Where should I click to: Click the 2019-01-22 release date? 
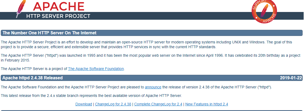[x=291, y=78]
